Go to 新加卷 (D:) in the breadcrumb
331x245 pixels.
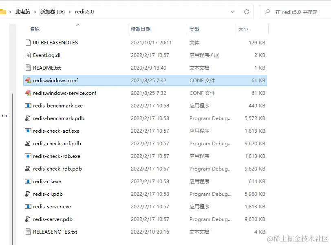[x=52, y=11]
